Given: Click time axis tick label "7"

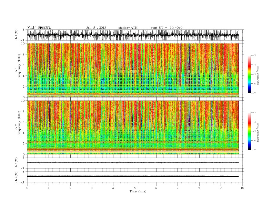Looking at the screenshot, I should [178, 188].
